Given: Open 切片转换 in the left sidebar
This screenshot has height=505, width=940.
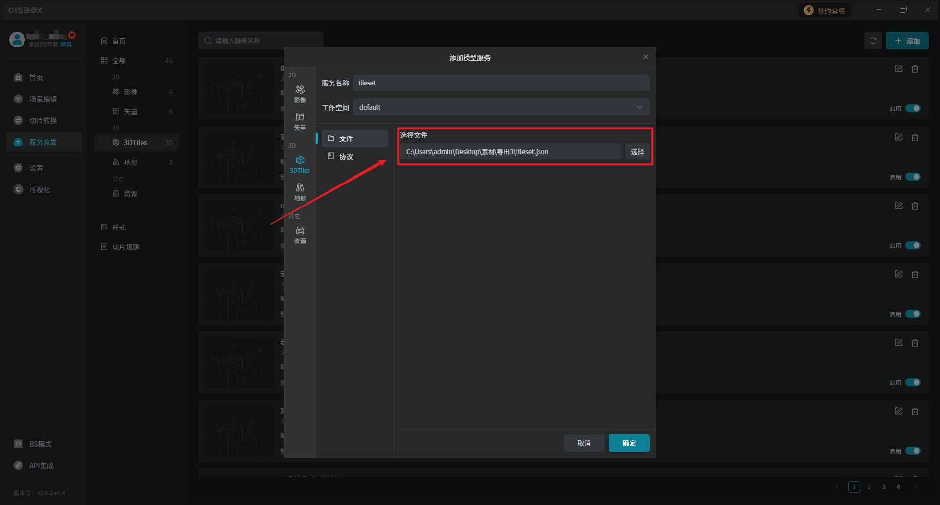Looking at the screenshot, I should tap(43, 121).
